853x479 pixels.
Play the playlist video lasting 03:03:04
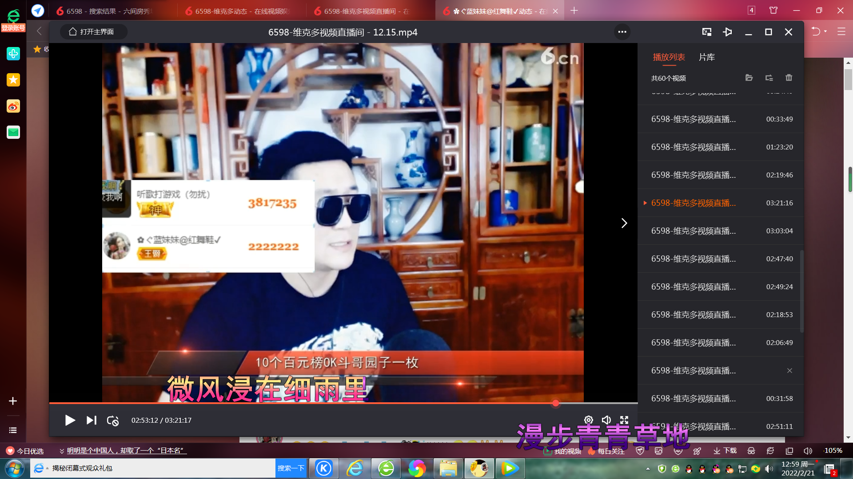(x=721, y=231)
